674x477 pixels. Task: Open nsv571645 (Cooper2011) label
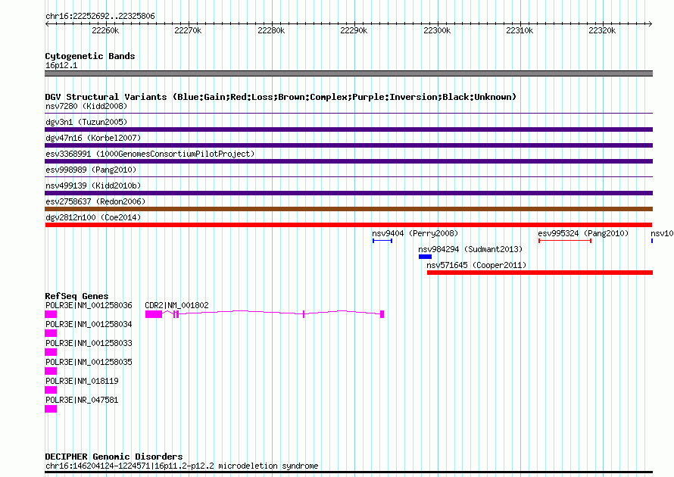point(476,265)
